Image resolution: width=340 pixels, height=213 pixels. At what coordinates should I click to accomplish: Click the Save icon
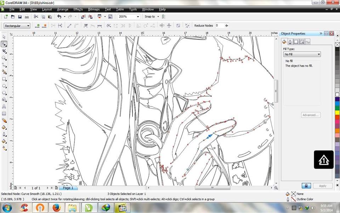coord(20,17)
